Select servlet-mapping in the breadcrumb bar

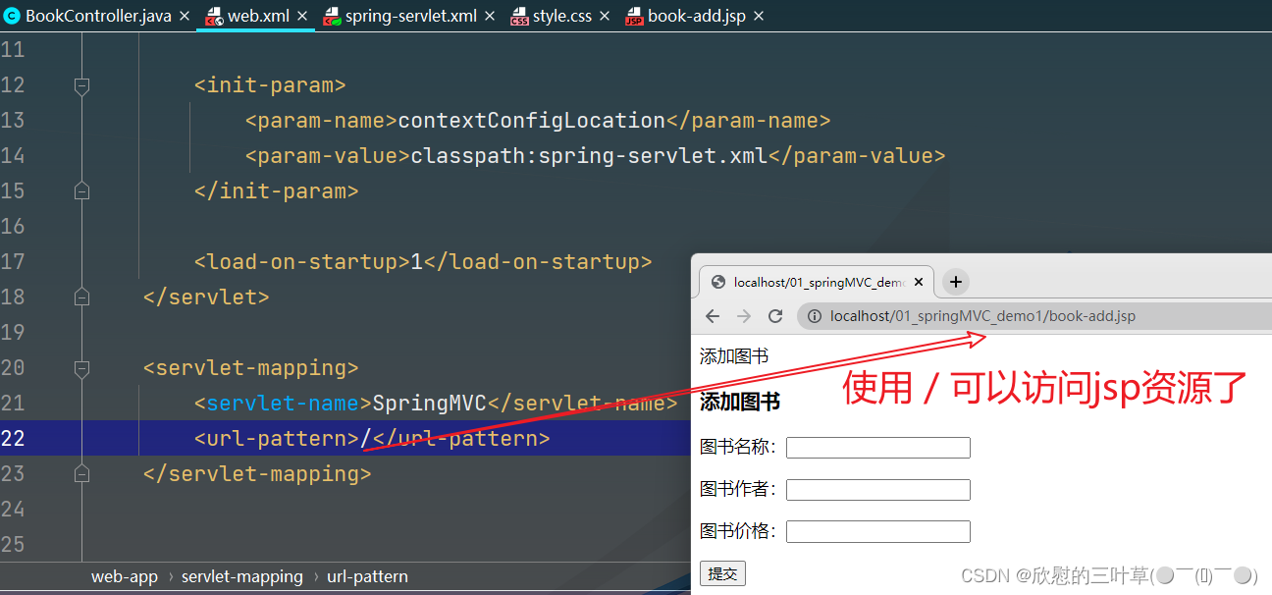(242, 576)
